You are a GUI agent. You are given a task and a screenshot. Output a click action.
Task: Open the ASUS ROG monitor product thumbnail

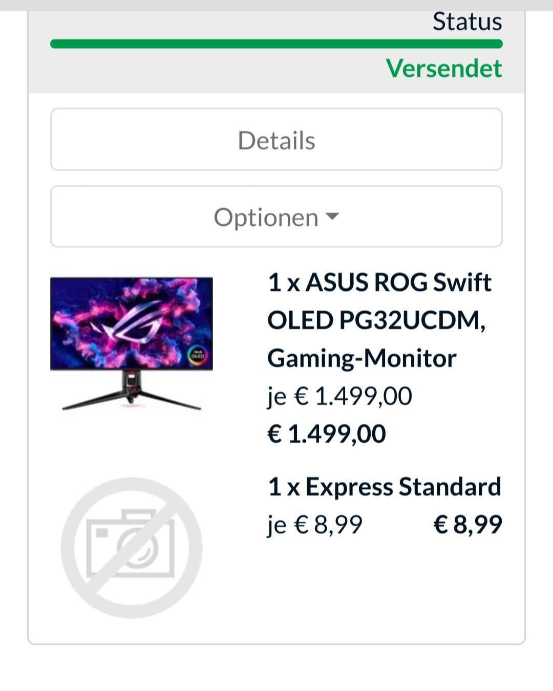[x=132, y=343]
